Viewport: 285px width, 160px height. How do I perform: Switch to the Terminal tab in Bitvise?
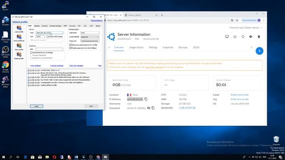tap(45, 26)
